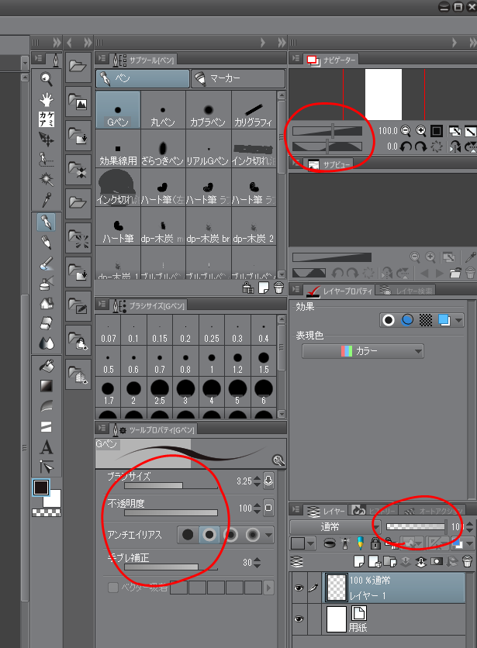Switch to the マーカー sub tool tab
Screen dimensions: 477x648
pos(238,78)
